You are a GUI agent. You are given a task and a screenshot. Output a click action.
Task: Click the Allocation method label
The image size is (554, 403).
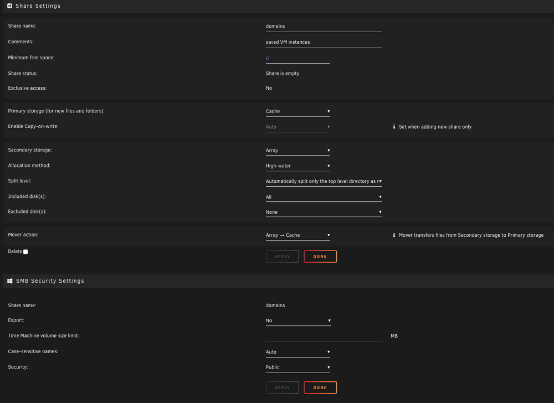tap(29, 165)
